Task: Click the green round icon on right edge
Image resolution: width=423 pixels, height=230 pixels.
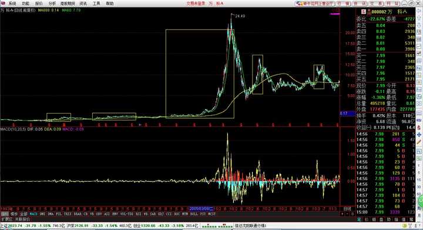Action: 421,201
